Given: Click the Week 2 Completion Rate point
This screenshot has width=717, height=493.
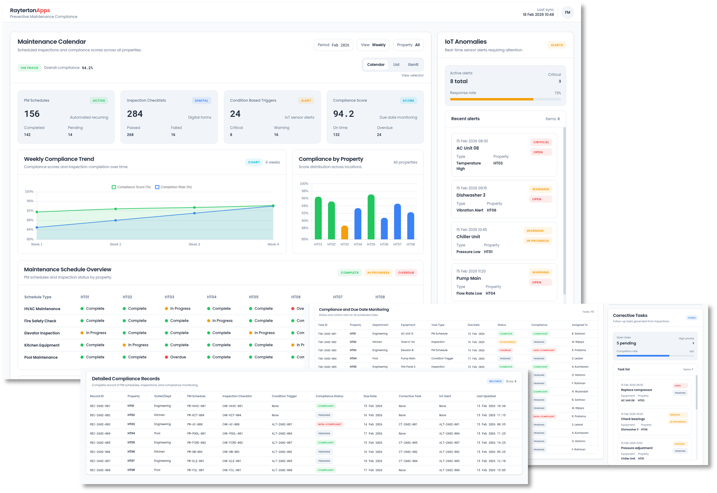Looking at the screenshot, I should [116, 220].
